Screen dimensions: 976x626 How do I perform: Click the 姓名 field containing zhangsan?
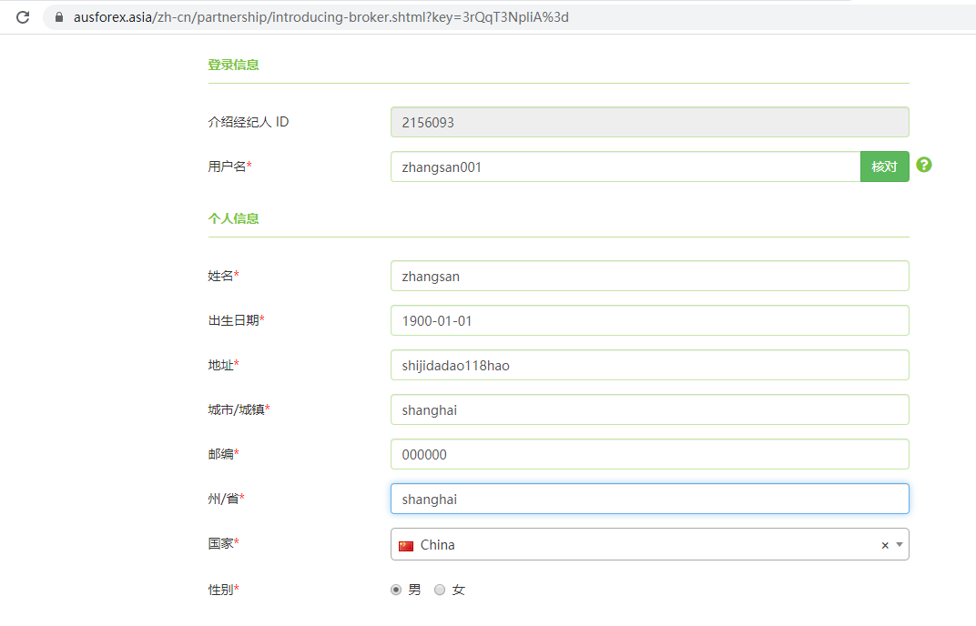coord(649,276)
